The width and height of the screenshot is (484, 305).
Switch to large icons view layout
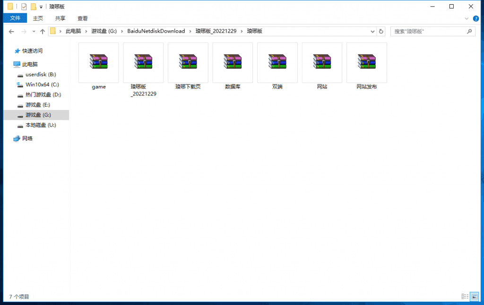pyautogui.click(x=475, y=297)
